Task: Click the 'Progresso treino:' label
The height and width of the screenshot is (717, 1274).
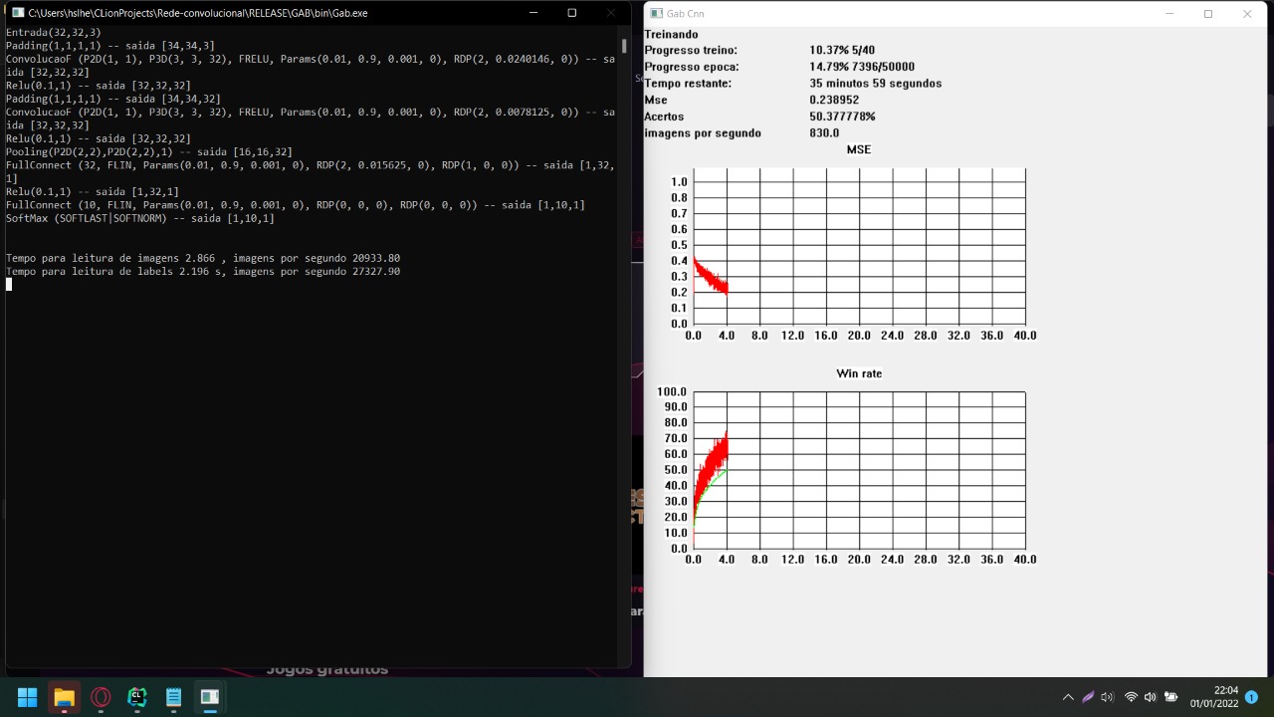Action: [x=692, y=51]
